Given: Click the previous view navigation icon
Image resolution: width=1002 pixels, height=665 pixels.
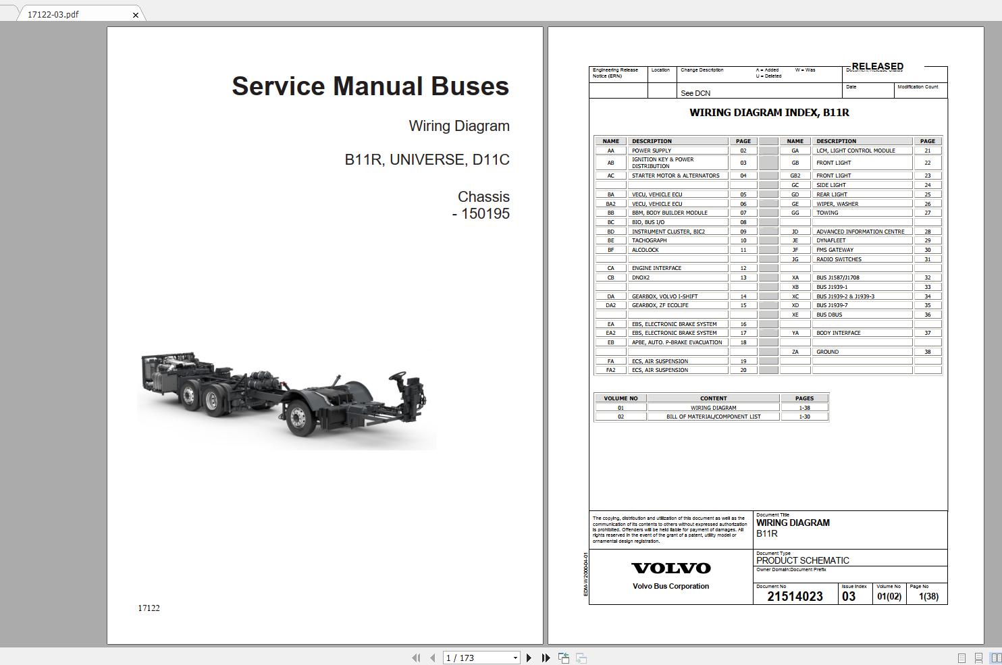Looking at the screenshot, I should (564, 658).
